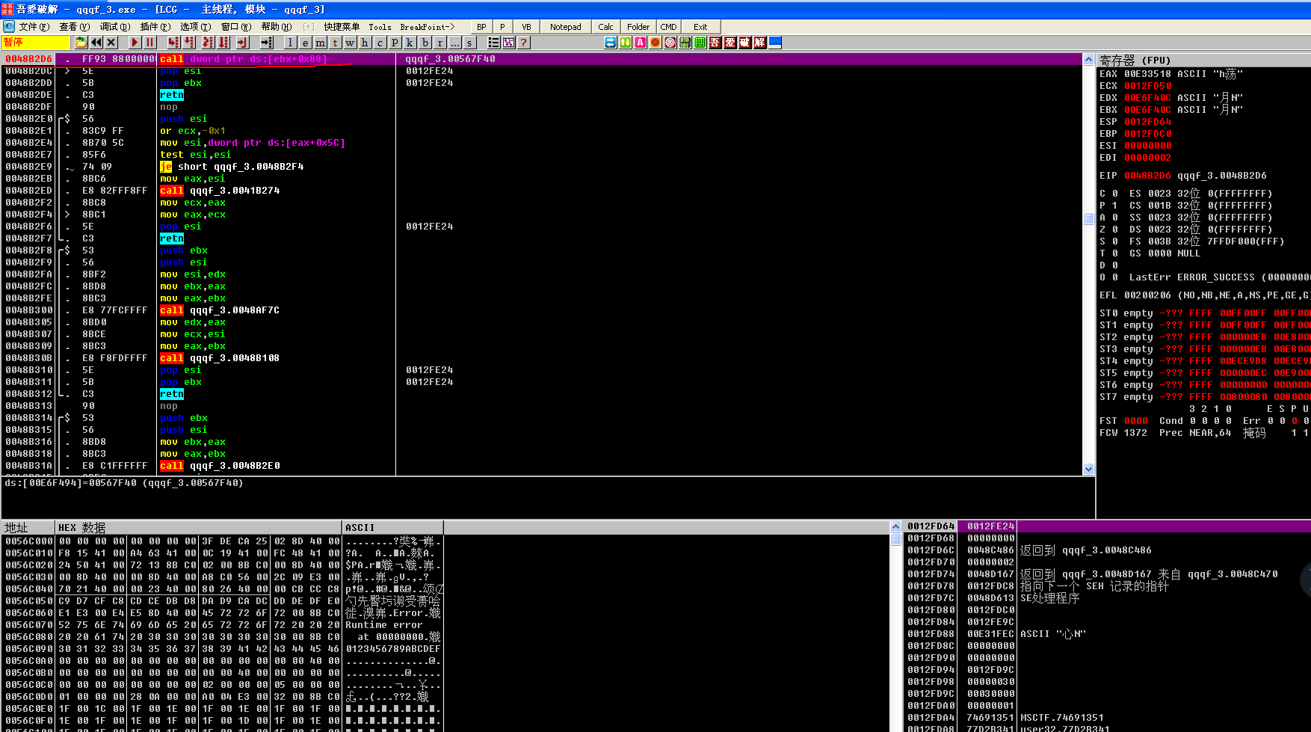The image size is (1311, 732).
Task: Click the blue desktop icon in the toolbar
Action: coord(775,43)
